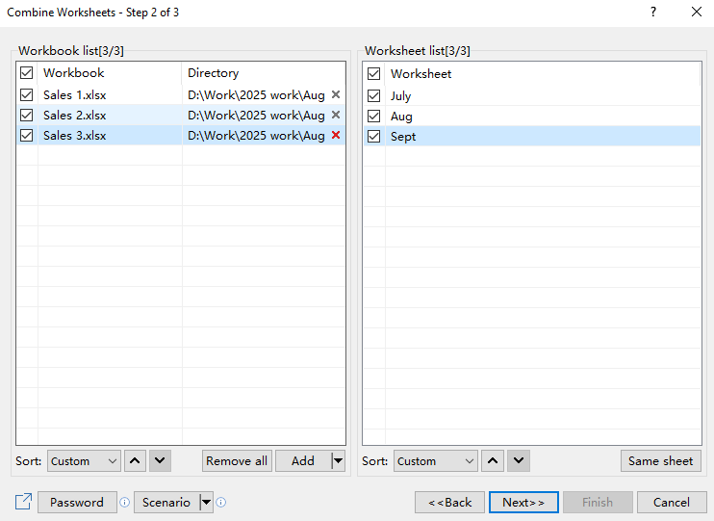Click the pop-out share icon beside Password
This screenshot has height=521, width=714.
coord(23,502)
